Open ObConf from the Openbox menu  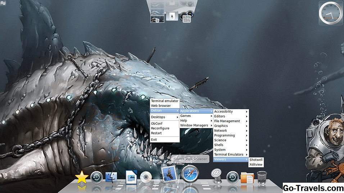164,124
